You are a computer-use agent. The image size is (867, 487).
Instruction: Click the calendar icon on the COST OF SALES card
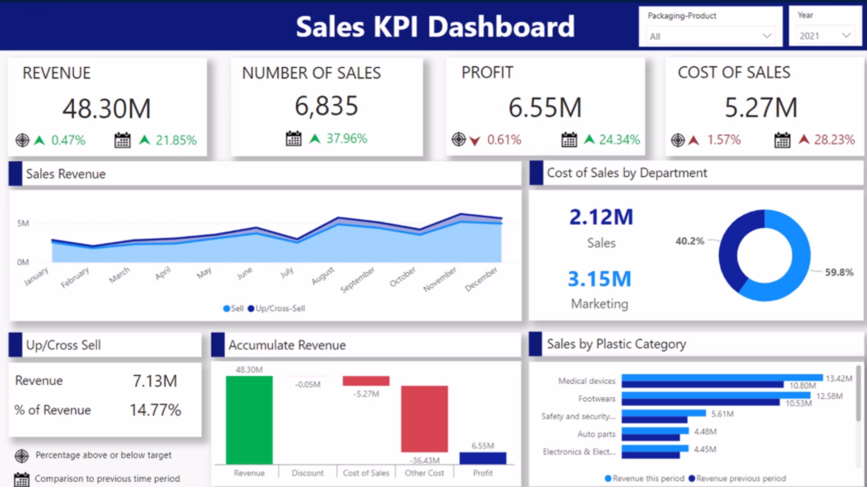point(783,140)
